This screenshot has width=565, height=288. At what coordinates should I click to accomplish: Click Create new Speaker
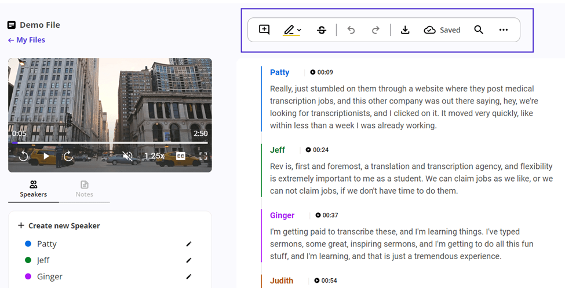pos(59,226)
